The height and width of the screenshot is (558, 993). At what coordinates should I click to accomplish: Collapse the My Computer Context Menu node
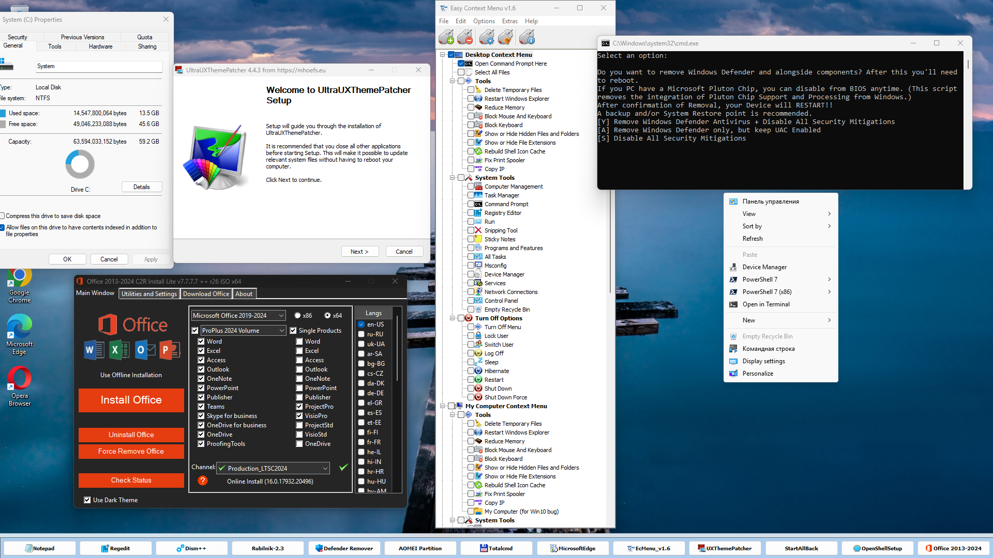click(443, 406)
